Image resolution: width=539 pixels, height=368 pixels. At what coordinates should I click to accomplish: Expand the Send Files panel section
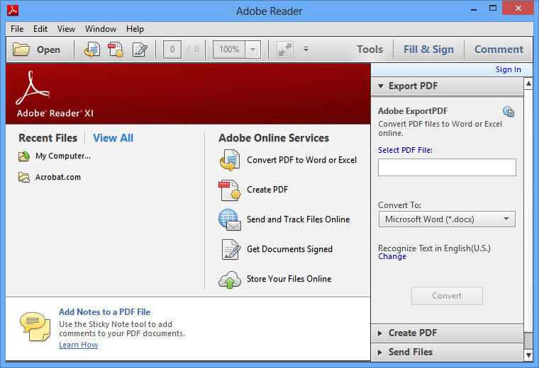(447, 352)
